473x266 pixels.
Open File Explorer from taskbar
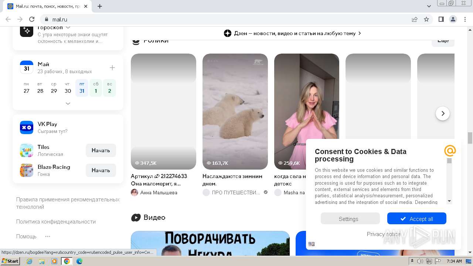pos(42,261)
